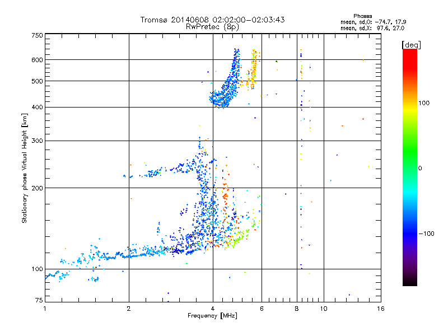Click y-axis tick label '750'
The image size is (448, 336).
[37, 35]
